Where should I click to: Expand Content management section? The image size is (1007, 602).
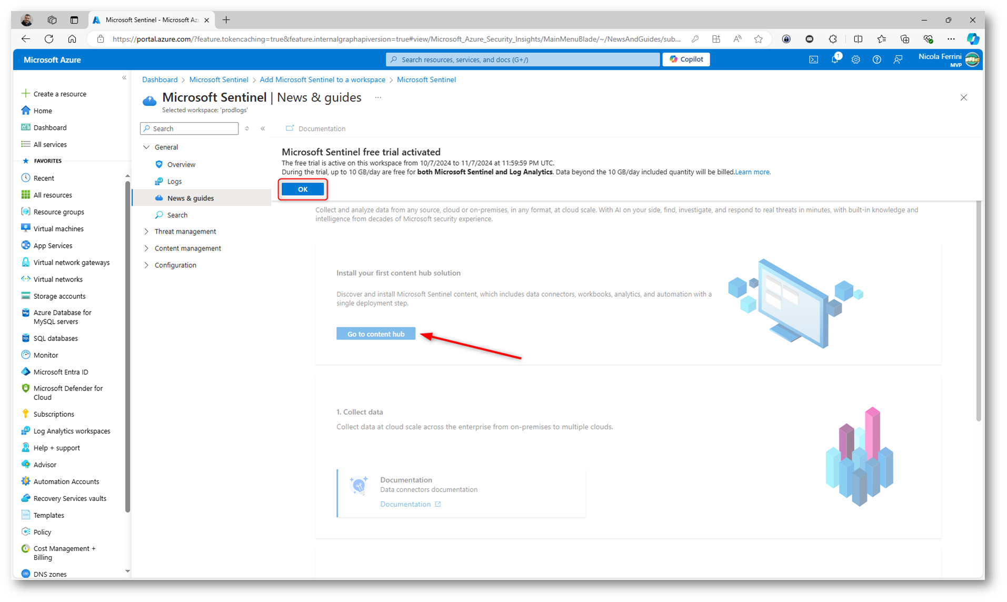pos(146,248)
